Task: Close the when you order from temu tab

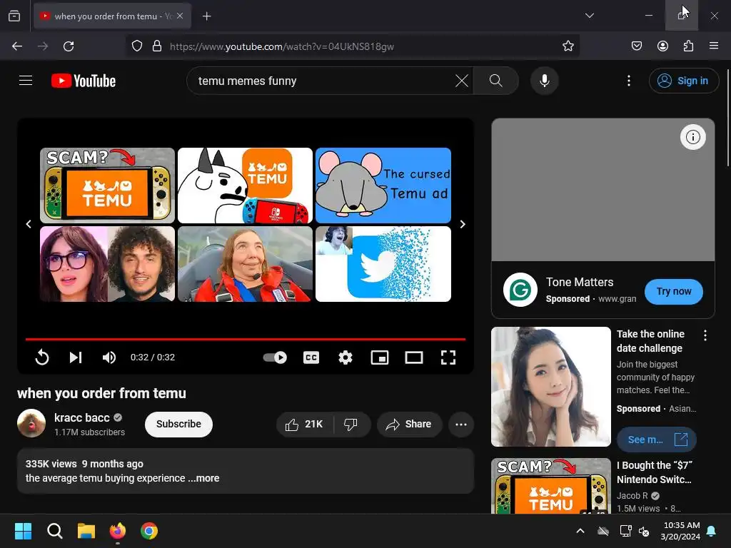Action: [180, 16]
